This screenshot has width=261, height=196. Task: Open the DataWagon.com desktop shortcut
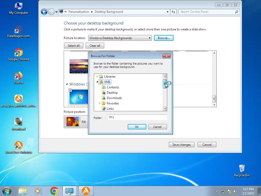18,32
